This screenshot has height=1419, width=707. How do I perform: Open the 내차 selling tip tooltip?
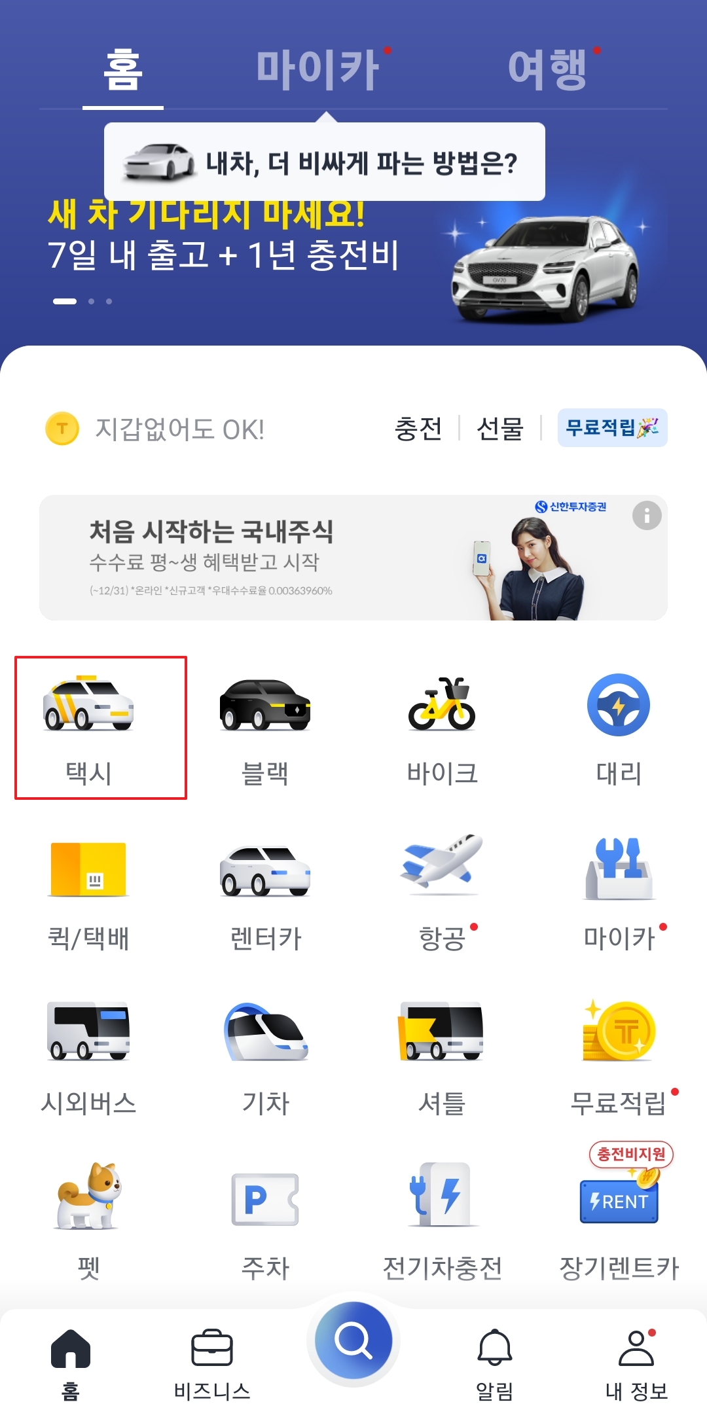(325, 162)
